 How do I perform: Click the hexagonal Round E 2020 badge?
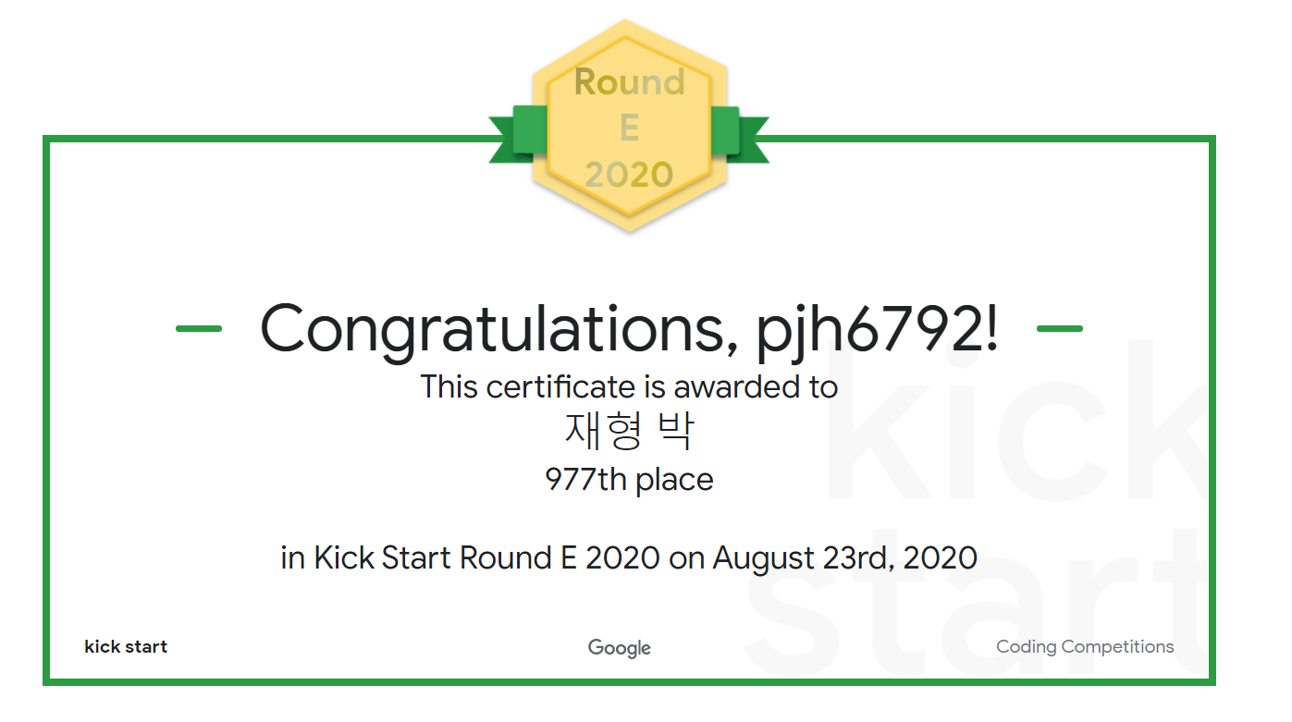click(629, 126)
